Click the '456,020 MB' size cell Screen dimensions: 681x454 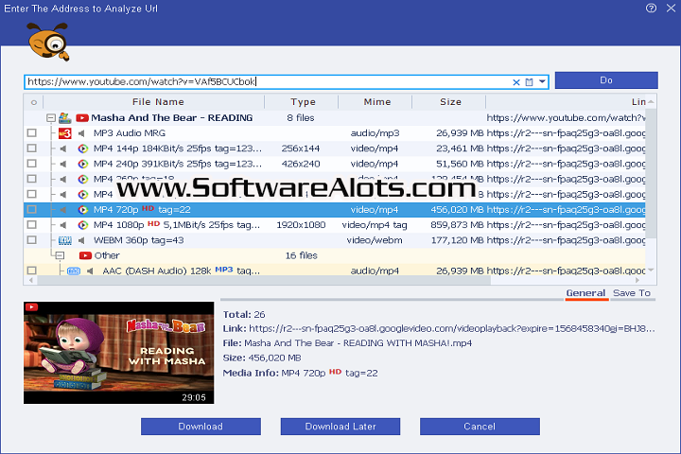457,210
